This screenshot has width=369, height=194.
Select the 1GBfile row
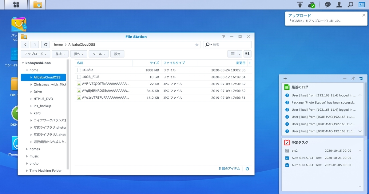click(163, 70)
